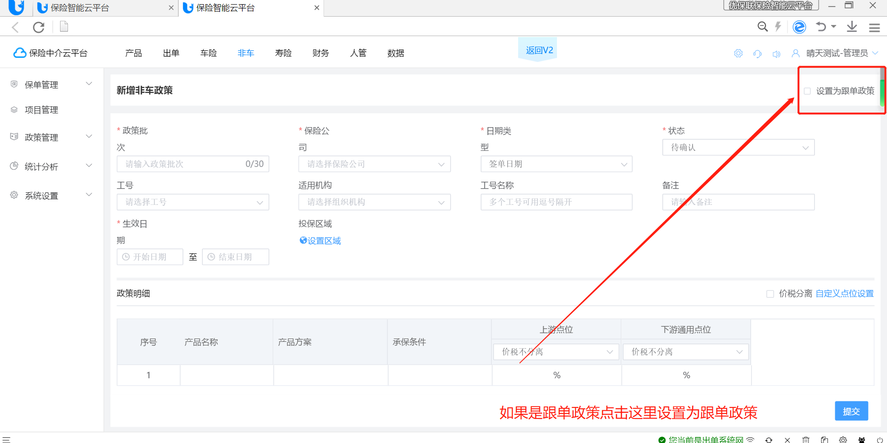Expand the 保单管理 sidebar menu

51,84
